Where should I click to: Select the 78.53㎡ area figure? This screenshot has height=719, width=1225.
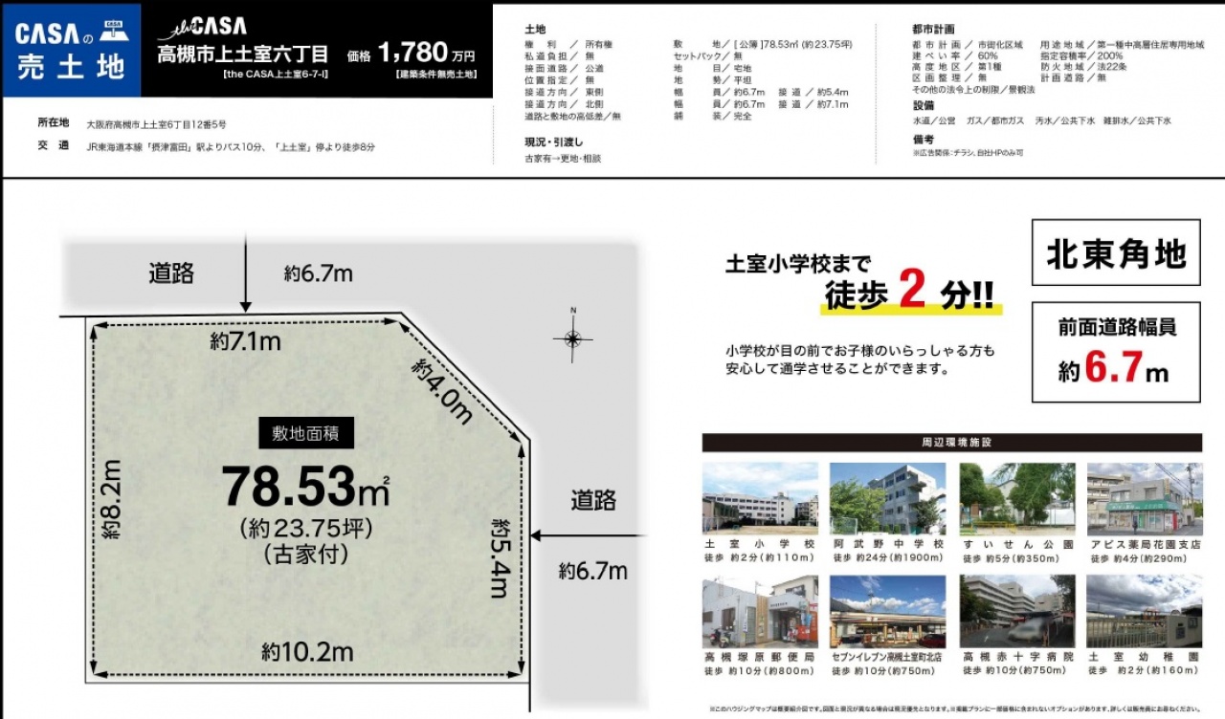(x=305, y=486)
